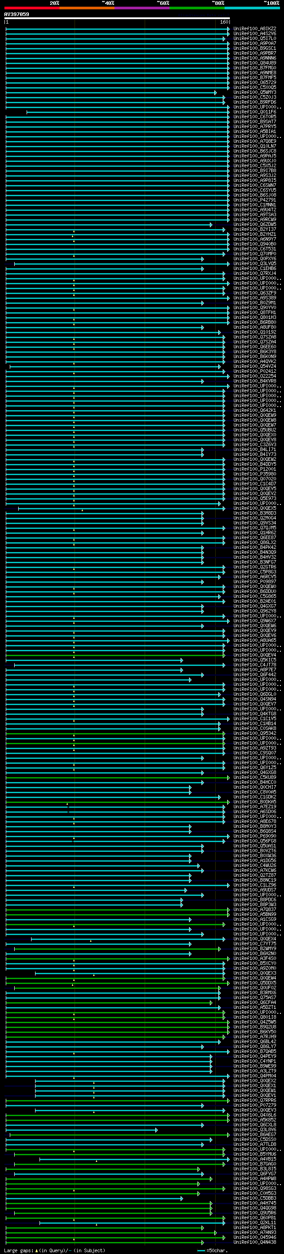Select label UniRef100_Q84U89
284x1254 pixels.
255,63
